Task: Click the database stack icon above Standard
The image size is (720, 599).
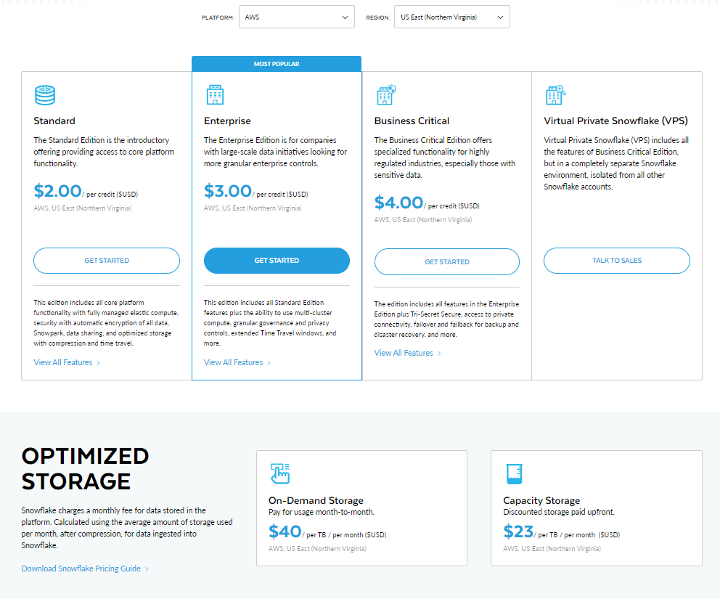Action: (x=44, y=94)
